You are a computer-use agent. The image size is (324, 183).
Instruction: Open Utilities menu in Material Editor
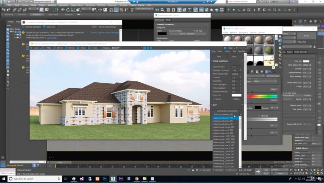pos(261,32)
